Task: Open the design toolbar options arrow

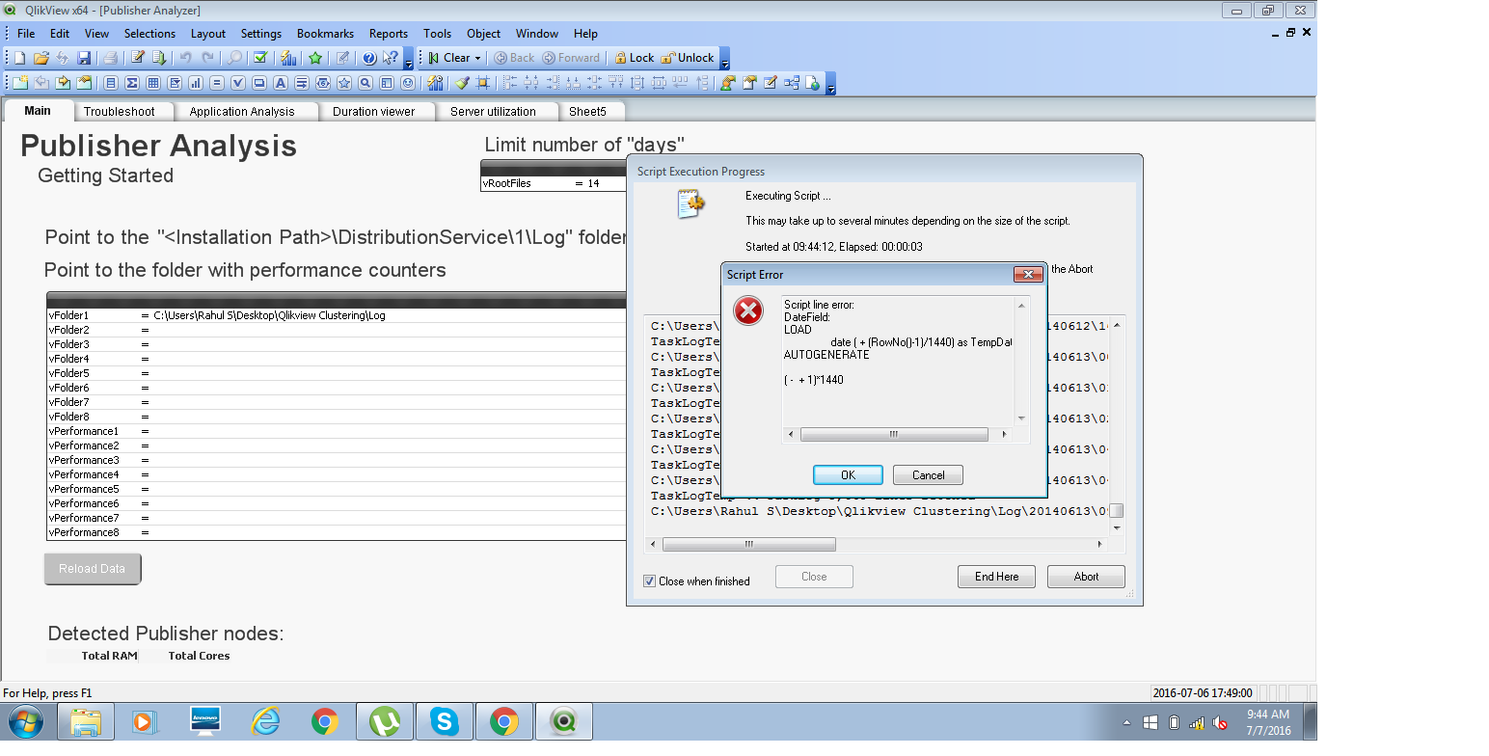Action: pyautogui.click(x=831, y=86)
